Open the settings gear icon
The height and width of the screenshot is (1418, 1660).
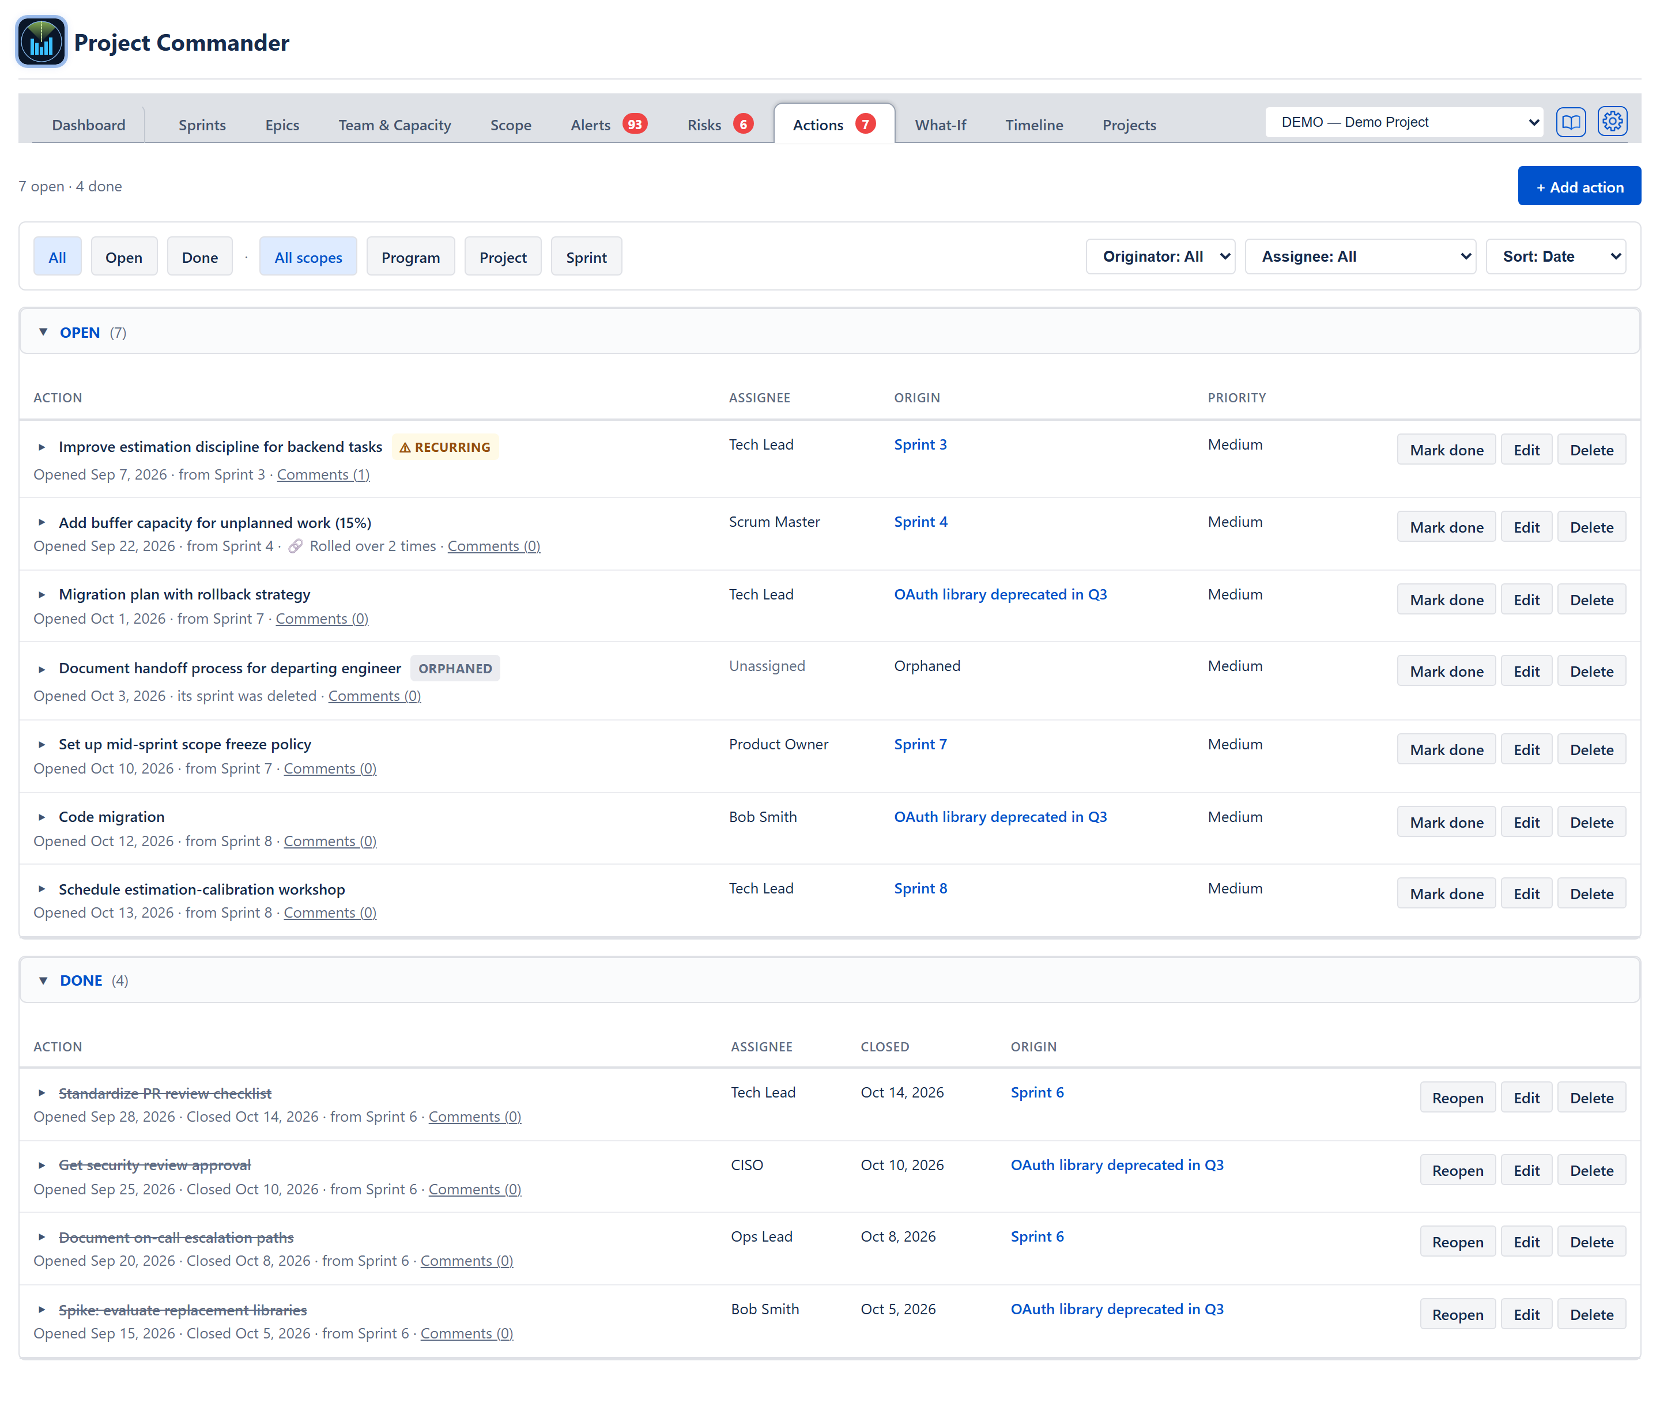1612,122
